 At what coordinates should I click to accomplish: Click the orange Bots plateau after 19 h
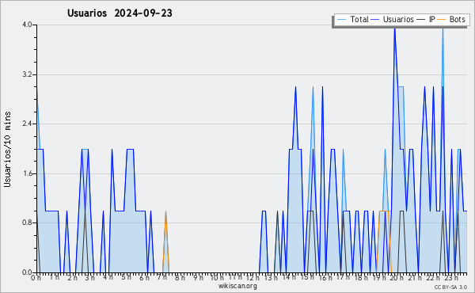384,211
